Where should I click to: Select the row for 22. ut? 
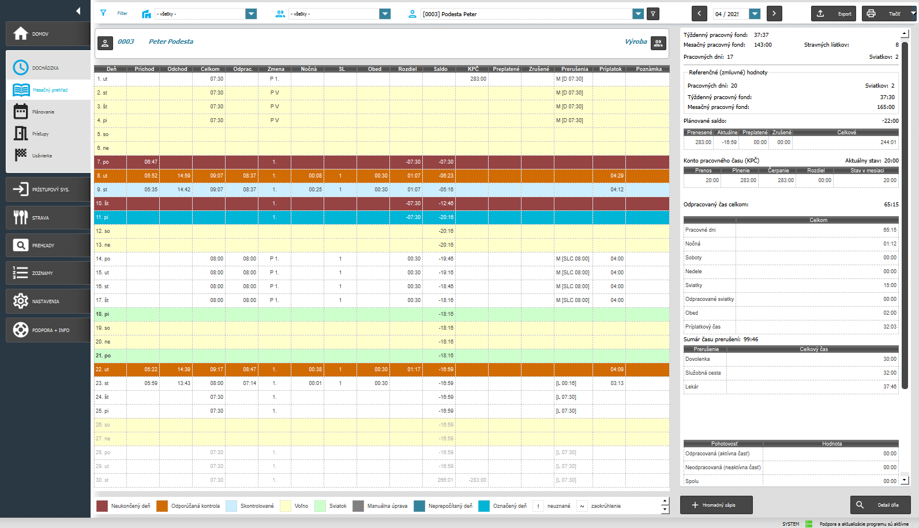pos(382,369)
